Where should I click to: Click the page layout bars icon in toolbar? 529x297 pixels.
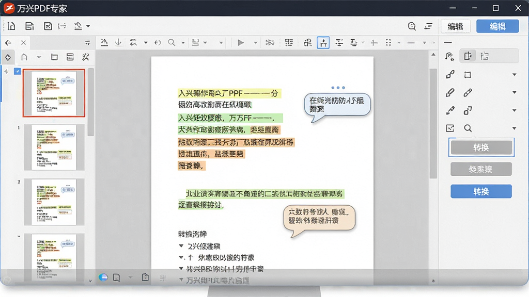[195, 42]
